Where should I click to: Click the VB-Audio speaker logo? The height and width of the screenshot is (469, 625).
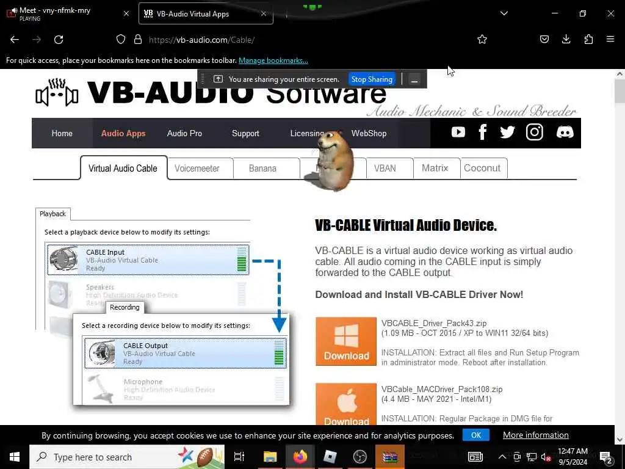pyautogui.click(x=57, y=93)
